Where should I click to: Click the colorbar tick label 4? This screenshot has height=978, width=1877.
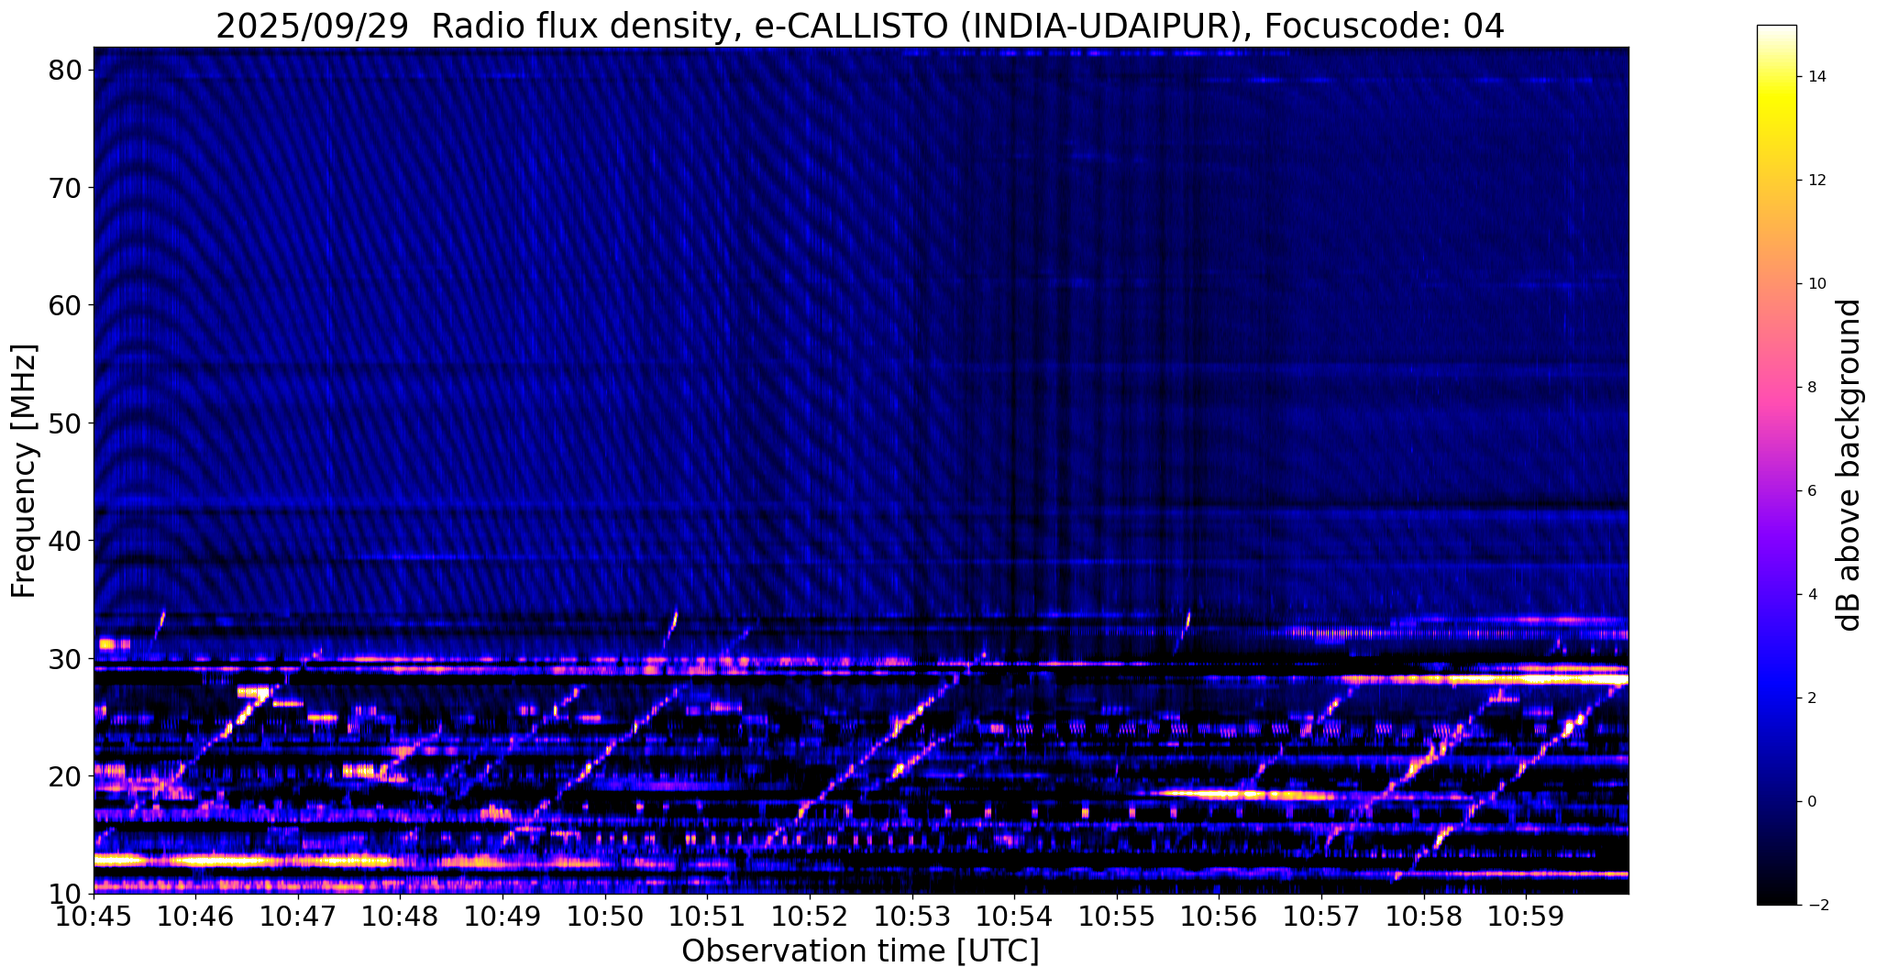pos(1812,595)
